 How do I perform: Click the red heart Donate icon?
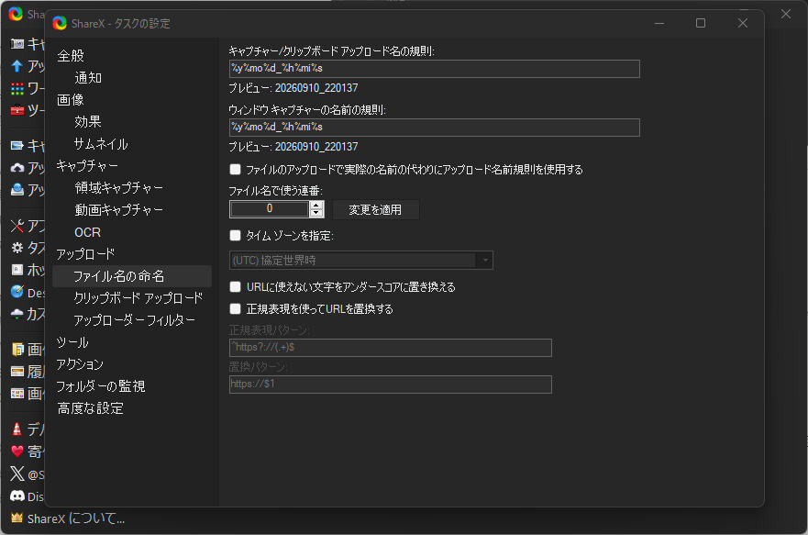point(17,451)
